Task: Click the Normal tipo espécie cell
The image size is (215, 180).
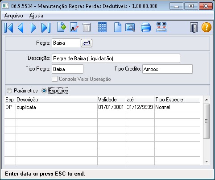Action: (177, 107)
